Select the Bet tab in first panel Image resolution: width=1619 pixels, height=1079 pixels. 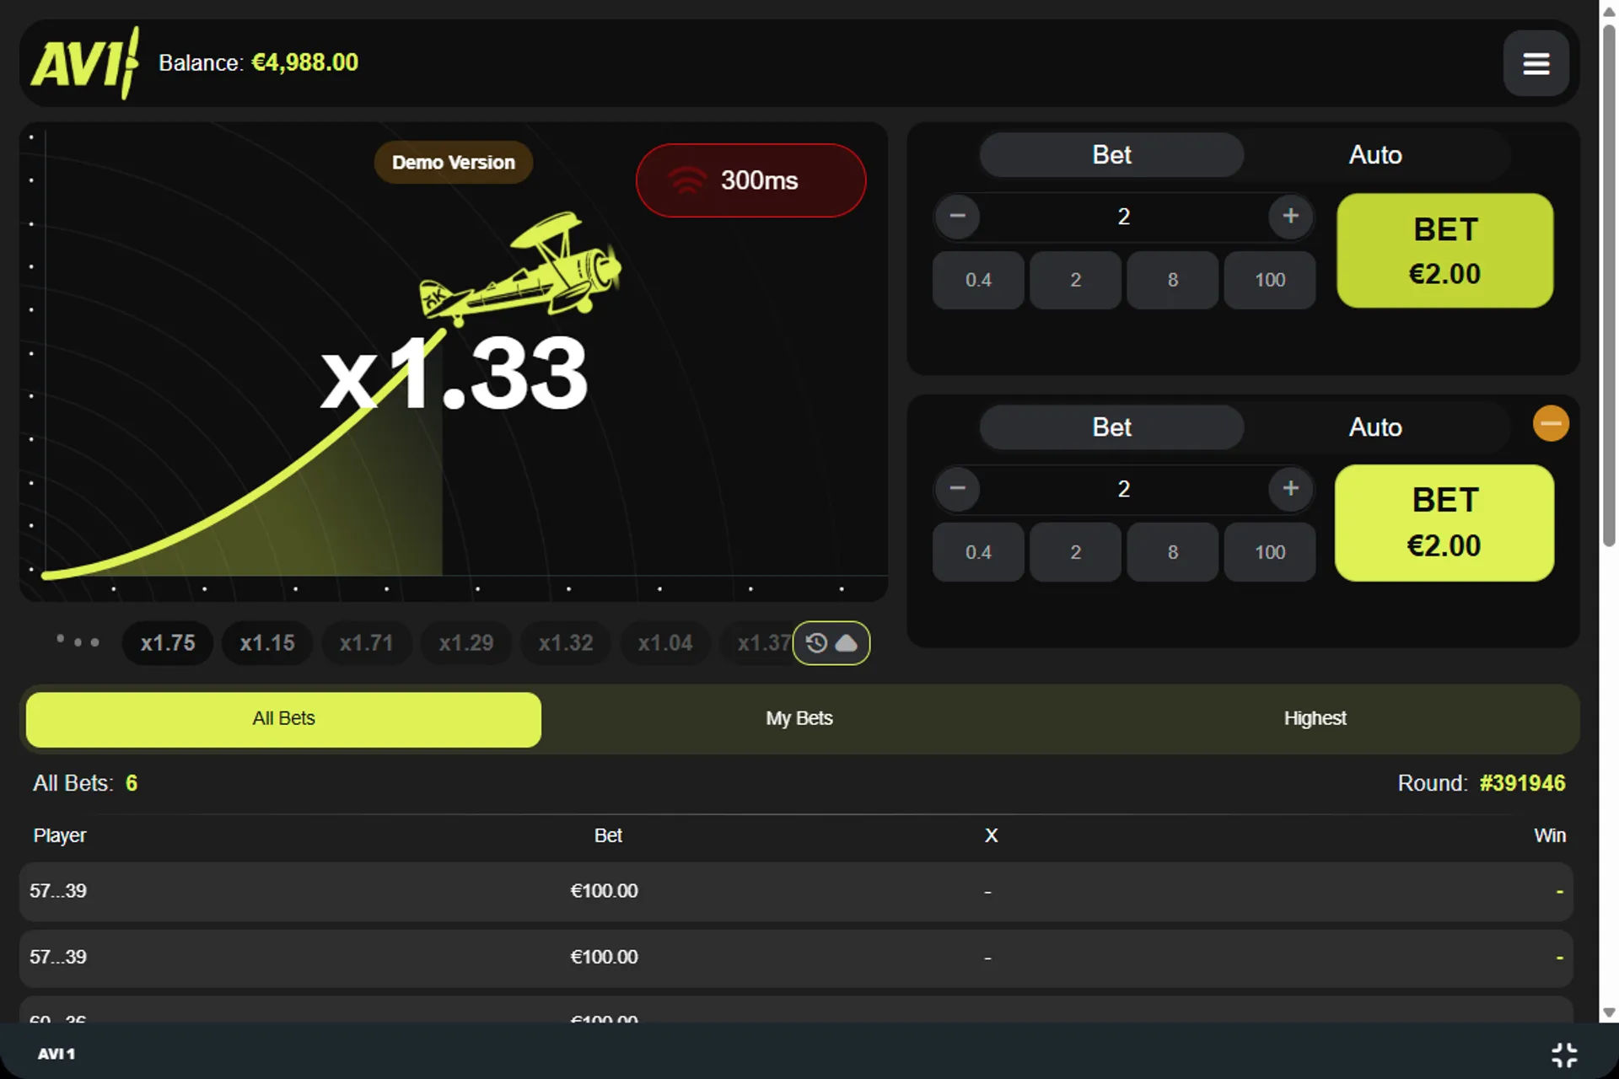(1111, 155)
